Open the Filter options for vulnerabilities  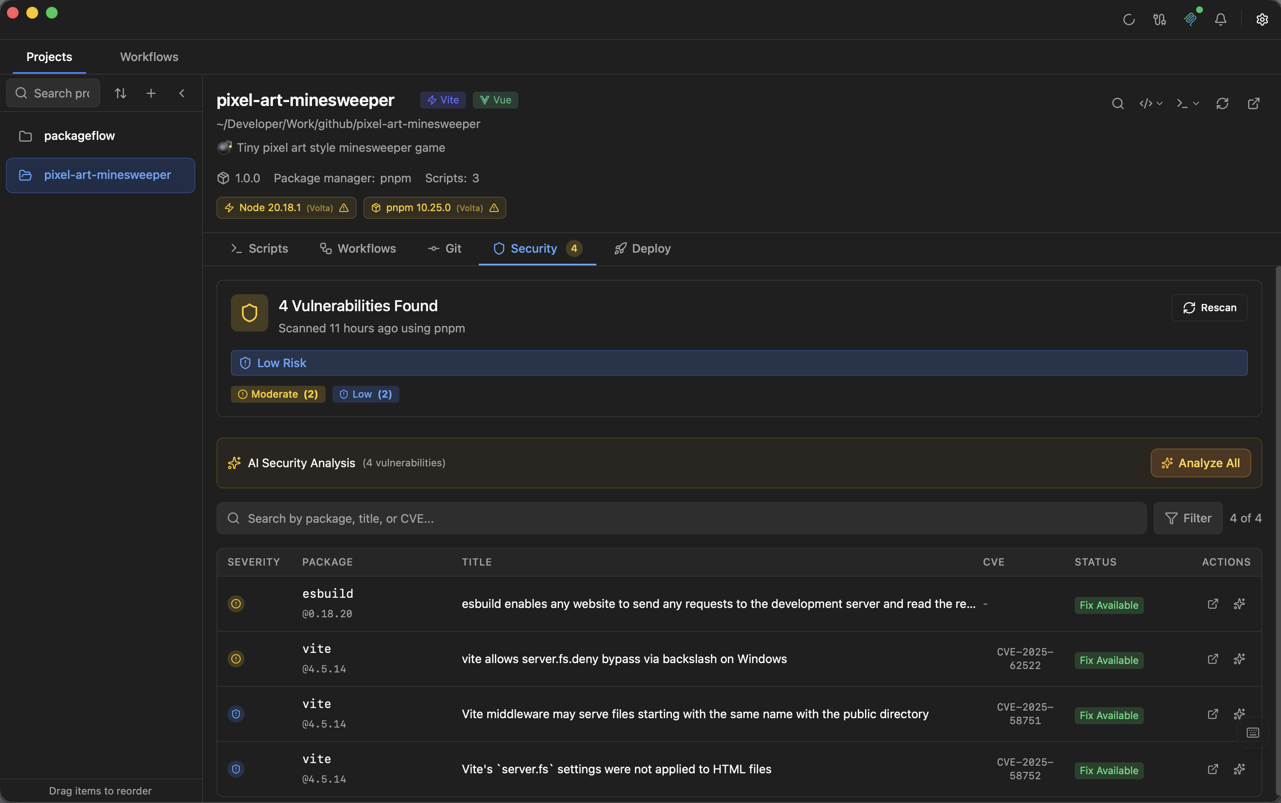[x=1188, y=519]
